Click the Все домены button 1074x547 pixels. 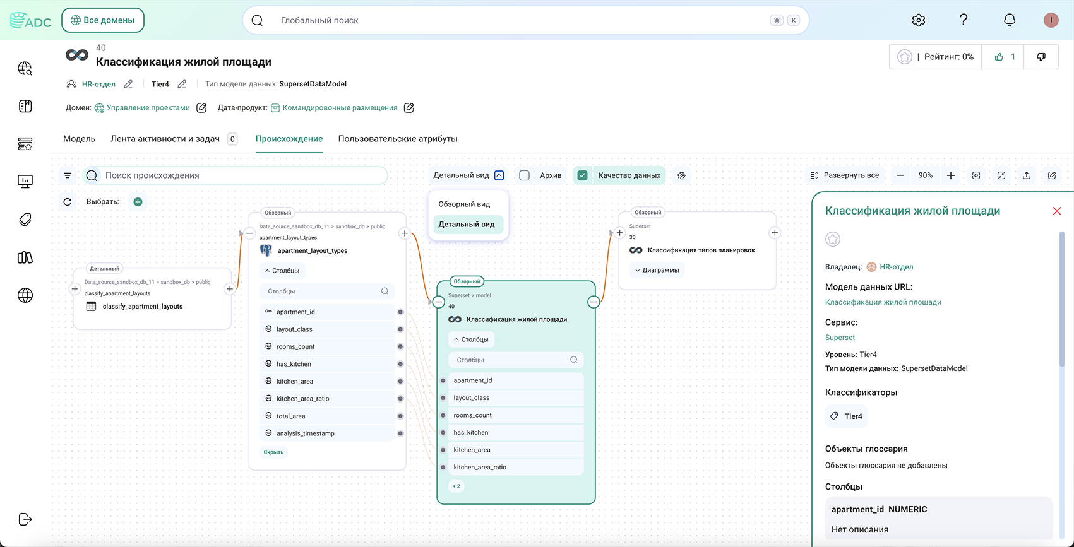coord(103,20)
